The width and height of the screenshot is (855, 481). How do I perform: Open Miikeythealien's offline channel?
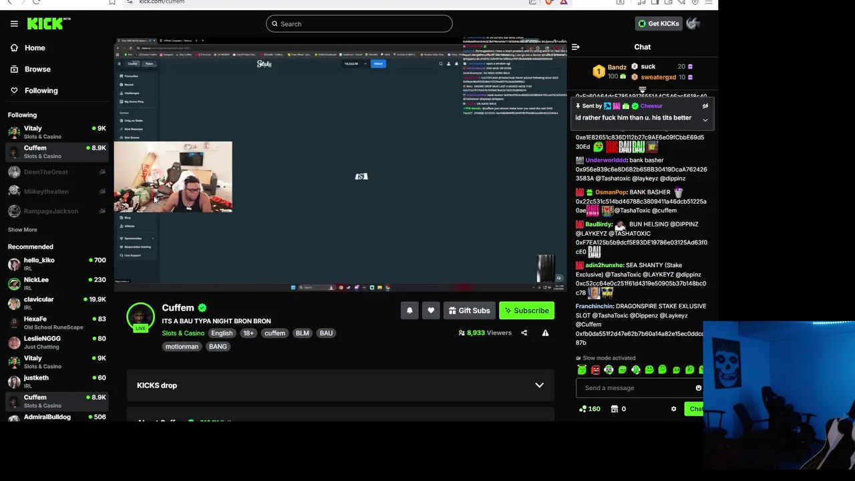57,192
